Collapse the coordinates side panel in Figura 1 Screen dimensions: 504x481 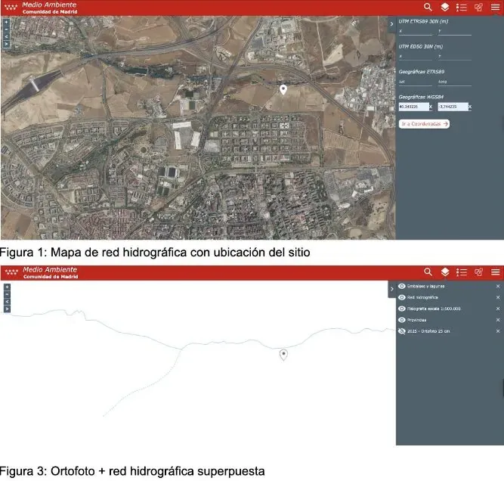[x=392, y=24]
